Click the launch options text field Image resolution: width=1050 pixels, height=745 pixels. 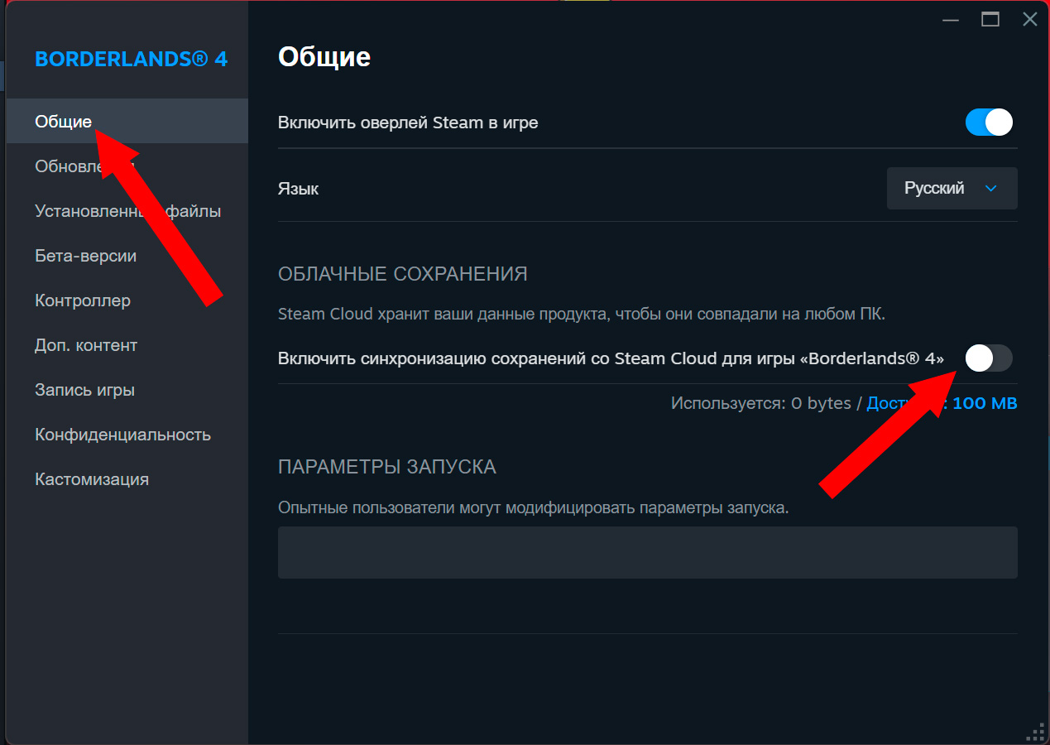(647, 552)
